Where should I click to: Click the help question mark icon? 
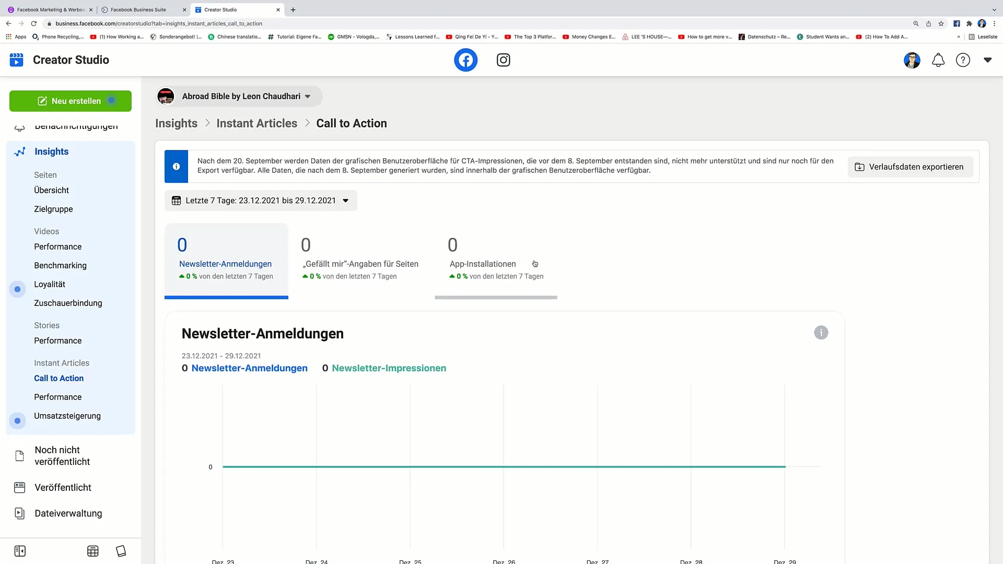coord(963,60)
